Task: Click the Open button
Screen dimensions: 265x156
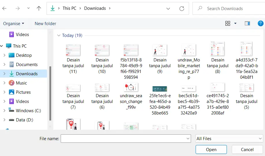Action: [x=211, y=149]
